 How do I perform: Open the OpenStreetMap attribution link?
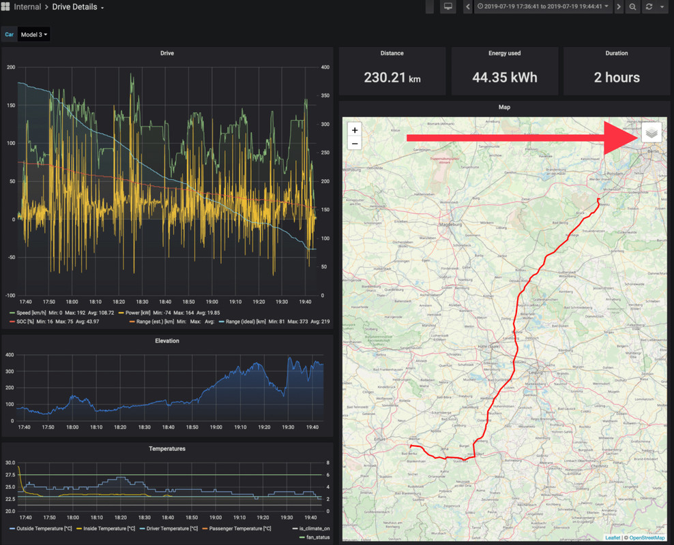(647, 538)
